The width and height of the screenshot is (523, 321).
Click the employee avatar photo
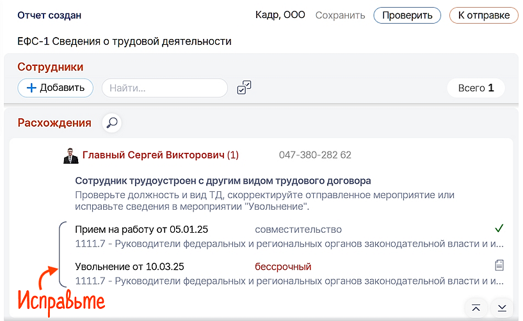[70, 155]
